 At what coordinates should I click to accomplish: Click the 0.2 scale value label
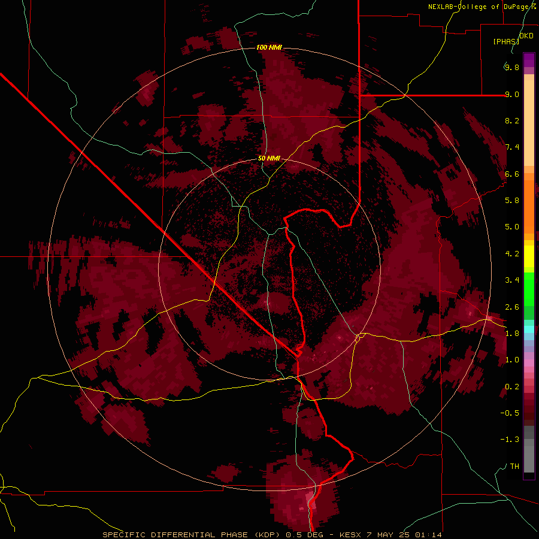coord(512,387)
